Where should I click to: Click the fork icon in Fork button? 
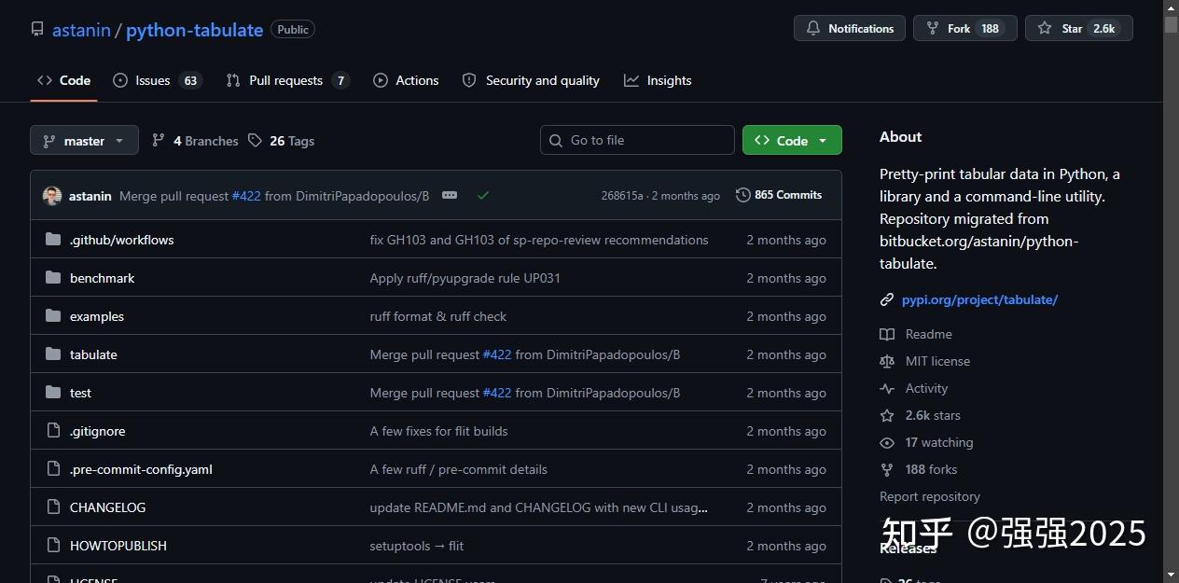(933, 28)
